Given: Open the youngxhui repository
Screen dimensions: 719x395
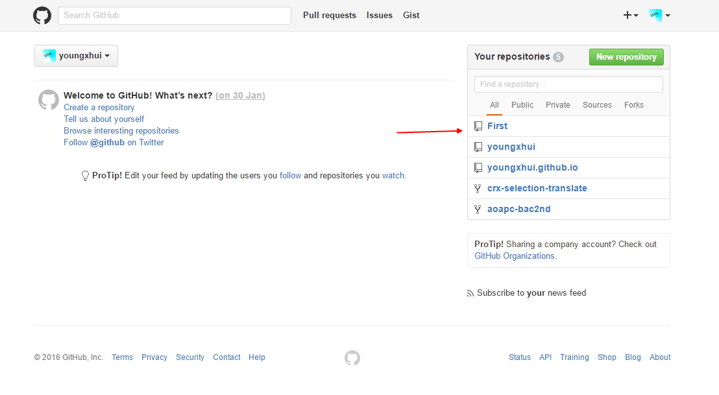Looking at the screenshot, I should pyautogui.click(x=511, y=147).
